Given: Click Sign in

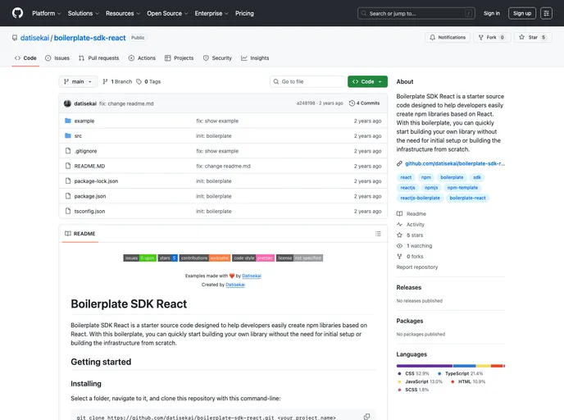Looking at the screenshot, I should point(492,13).
